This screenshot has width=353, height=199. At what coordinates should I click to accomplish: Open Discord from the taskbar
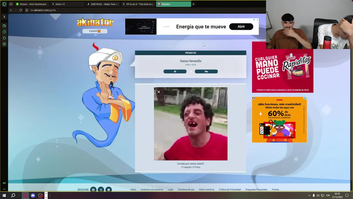pyautogui.click(x=33, y=195)
